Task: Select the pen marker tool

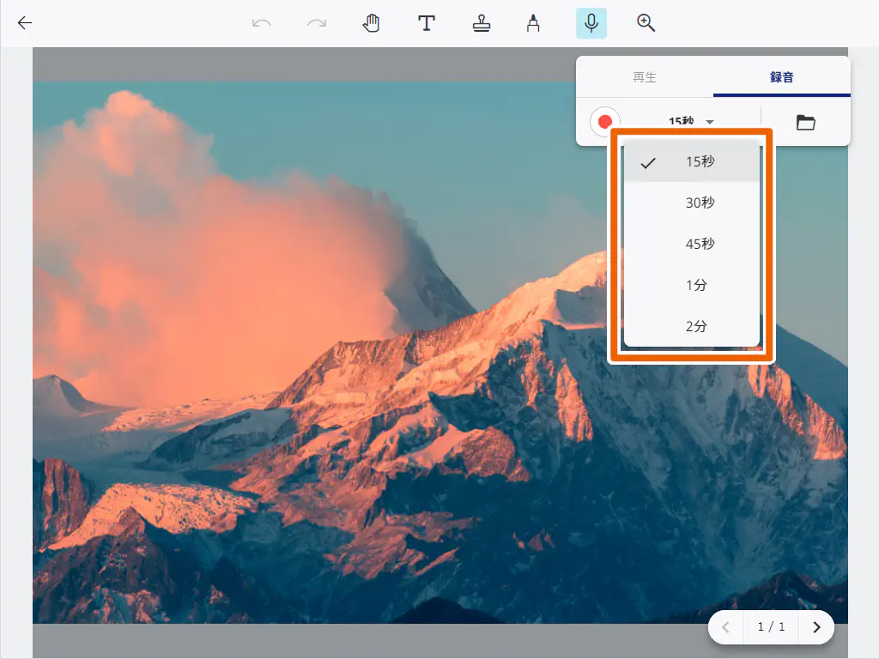Action: click(534, 23)
